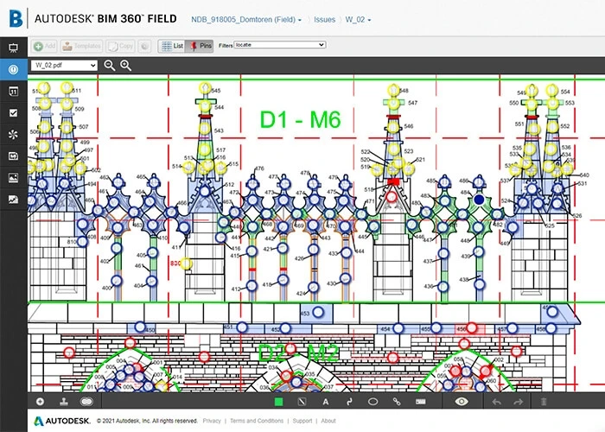
Task: Click the Autodesk logo in footer
Action: [62, 421]
